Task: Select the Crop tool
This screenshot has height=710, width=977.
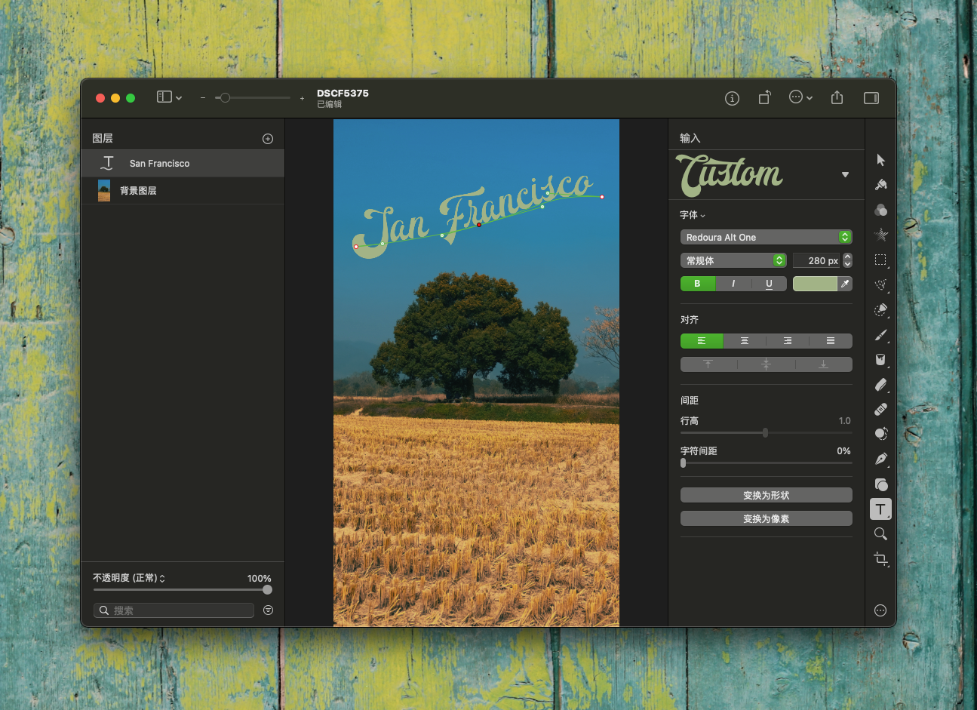Action: (880, 559)
